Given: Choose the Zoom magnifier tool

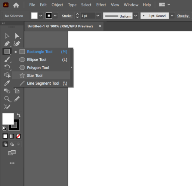Looking at the screenshot, I should click(7, 99).
